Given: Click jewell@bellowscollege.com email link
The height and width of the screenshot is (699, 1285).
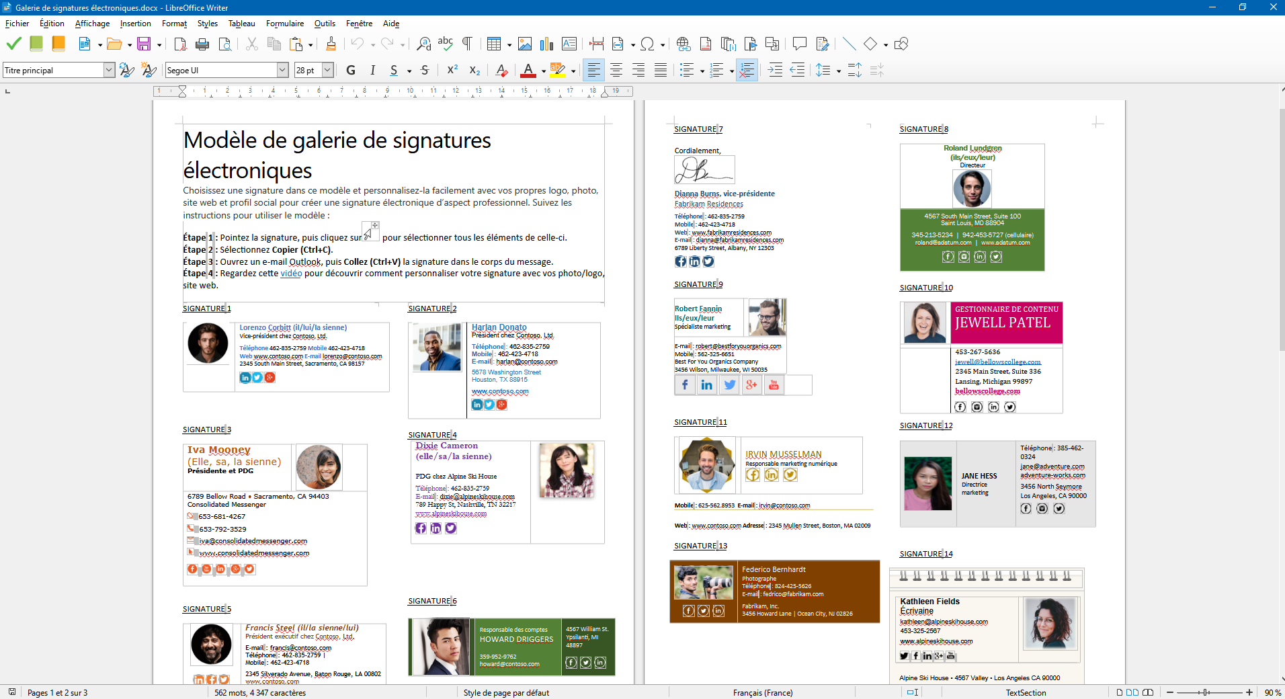Looking at the screenshot, I should click(997, 362).
